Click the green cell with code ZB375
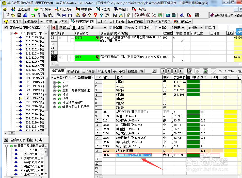The height and width of the screenshot is (178, 242). click(87, 38)
